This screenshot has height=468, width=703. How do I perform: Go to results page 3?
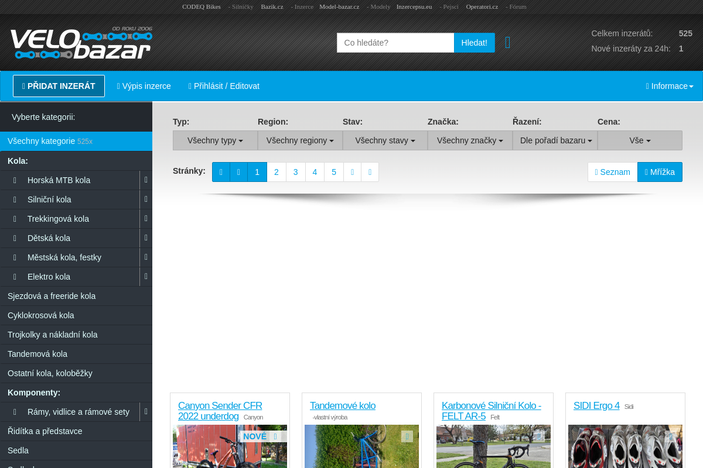[296, 172]
